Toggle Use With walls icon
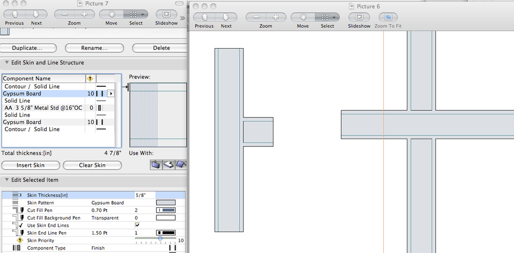The image size is (514, 253). click(x=156, y=165)
